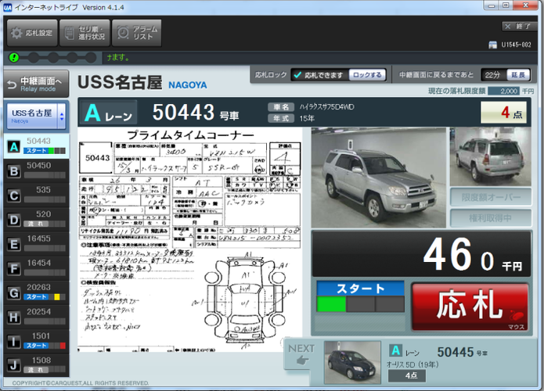The width and height of the screenshot is (544, 391).
Task: Return to relay mode with the back arrow
Action: 12,84
